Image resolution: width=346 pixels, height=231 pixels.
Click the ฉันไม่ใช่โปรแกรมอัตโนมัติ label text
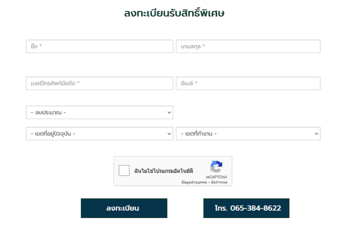164,171
